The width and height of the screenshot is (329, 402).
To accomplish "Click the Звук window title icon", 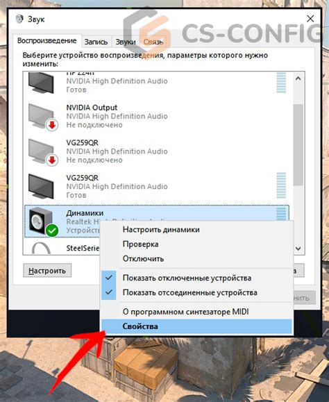I will pyautogui.click(x=19, y=19).
